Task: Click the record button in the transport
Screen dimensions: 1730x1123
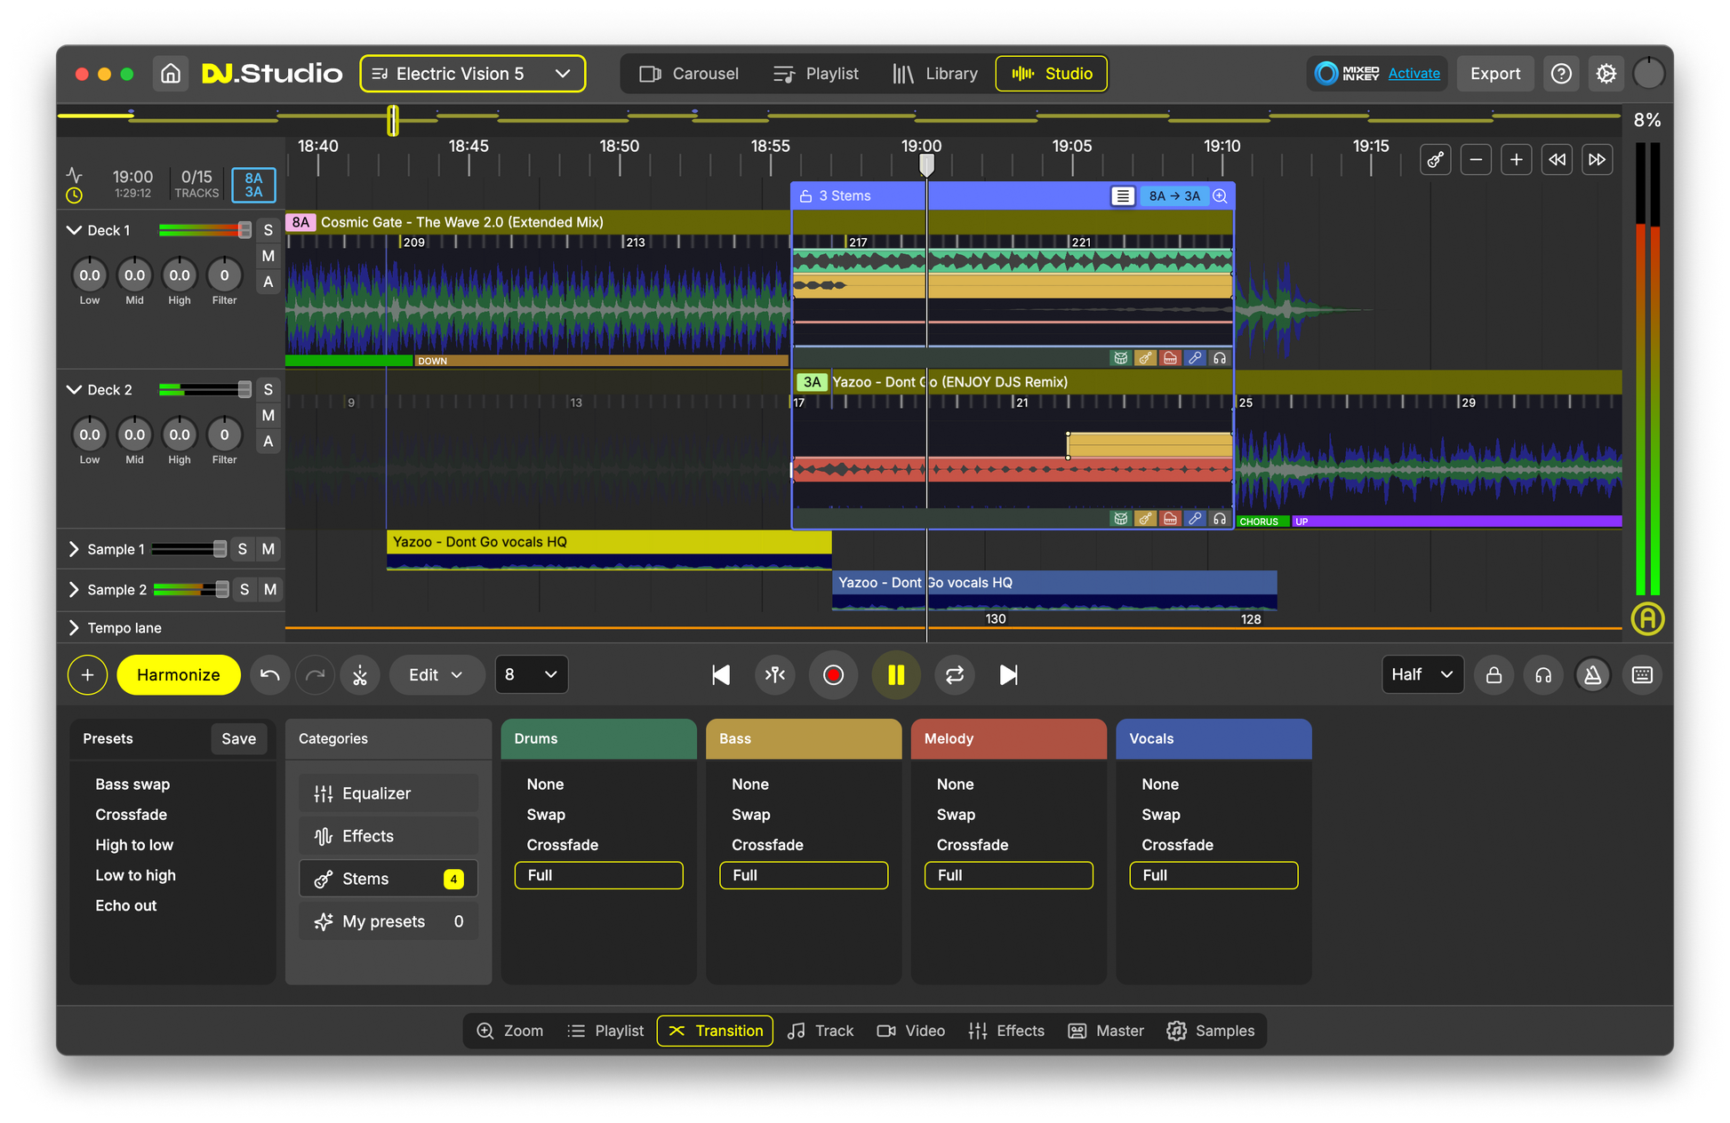Action: pyautogui.click(x=833, y=675)
